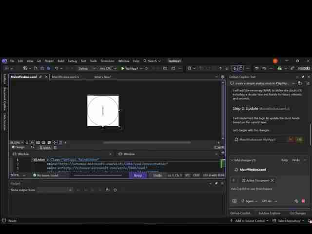Image resolution: width=312 pixels, height=234 pixels.
Task: Click the Ask Copilot chat input field
Action: coord(270,189)
